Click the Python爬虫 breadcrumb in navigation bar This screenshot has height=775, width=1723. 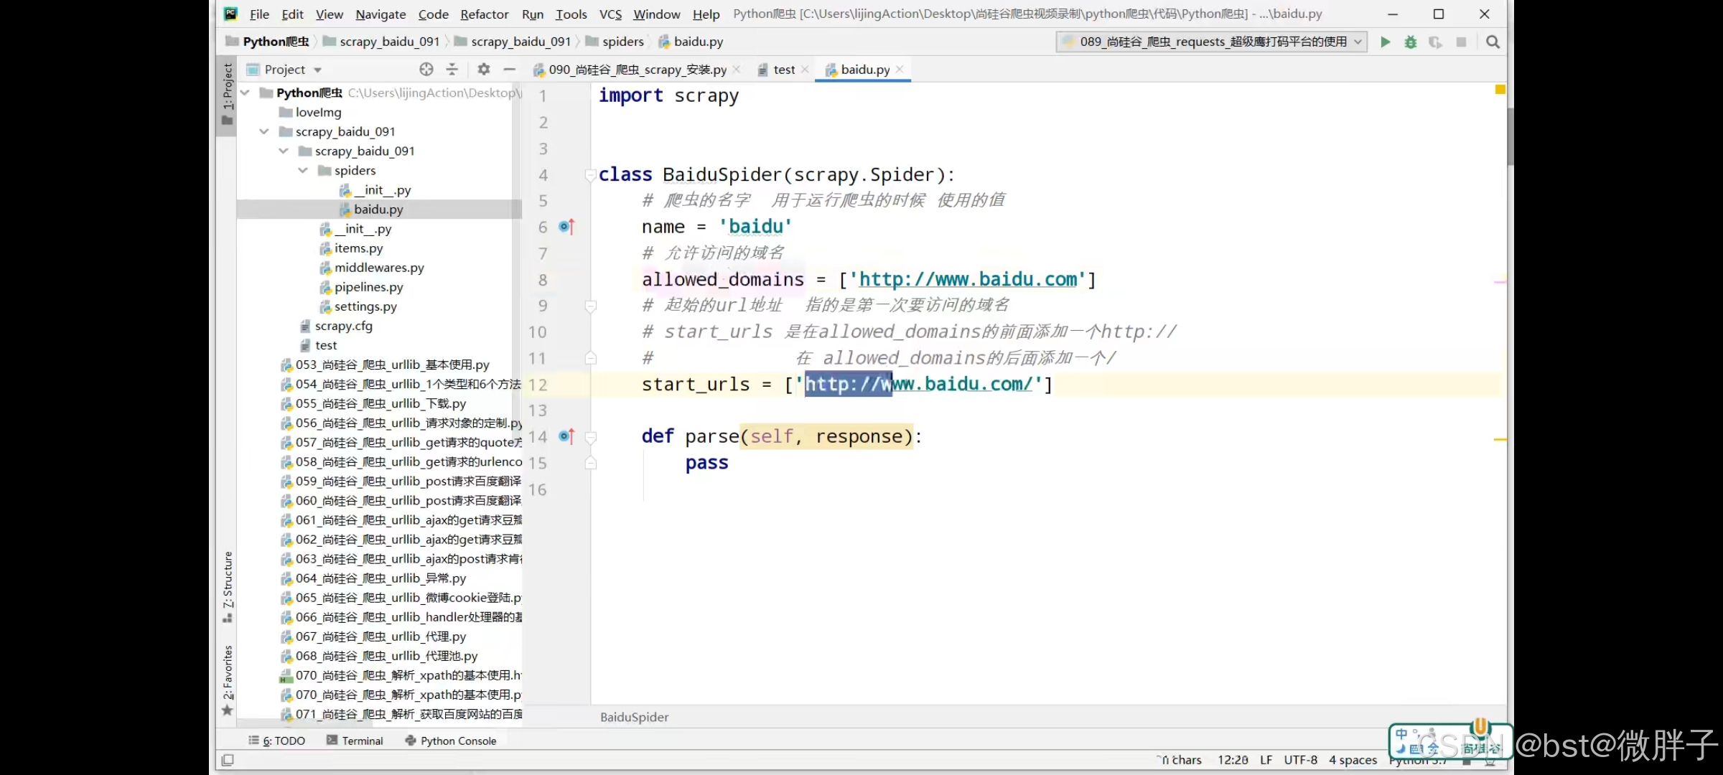[x=267, y=42]
